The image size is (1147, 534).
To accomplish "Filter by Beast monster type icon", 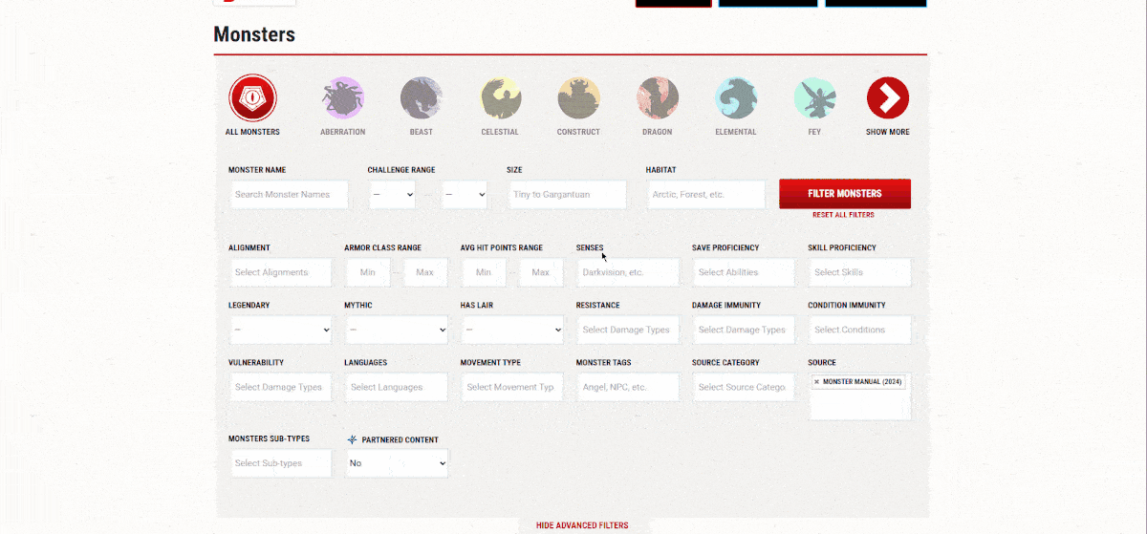I will click(x=421, y=97).
